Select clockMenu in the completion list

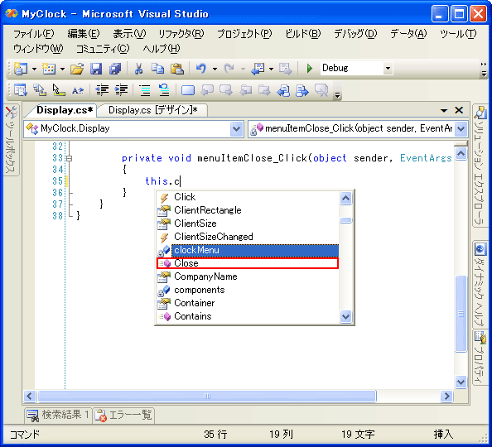[x=248, y=250]
